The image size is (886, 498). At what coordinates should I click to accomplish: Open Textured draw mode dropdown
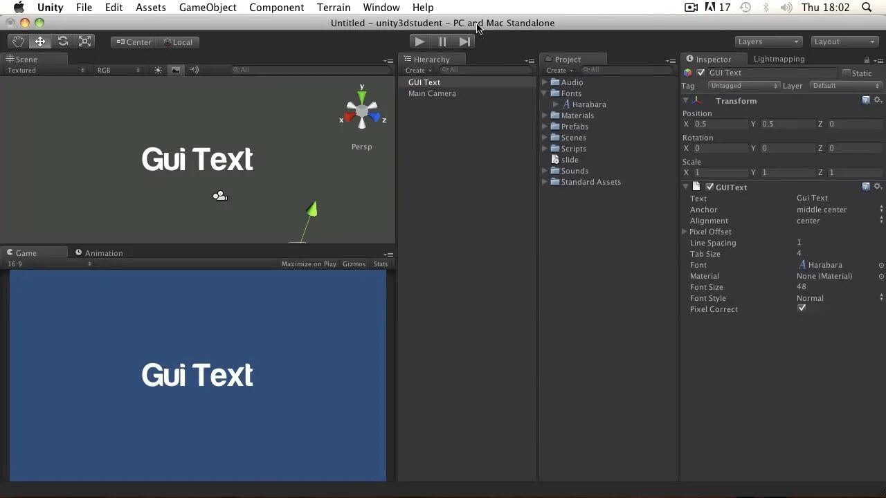pos(45,70)
